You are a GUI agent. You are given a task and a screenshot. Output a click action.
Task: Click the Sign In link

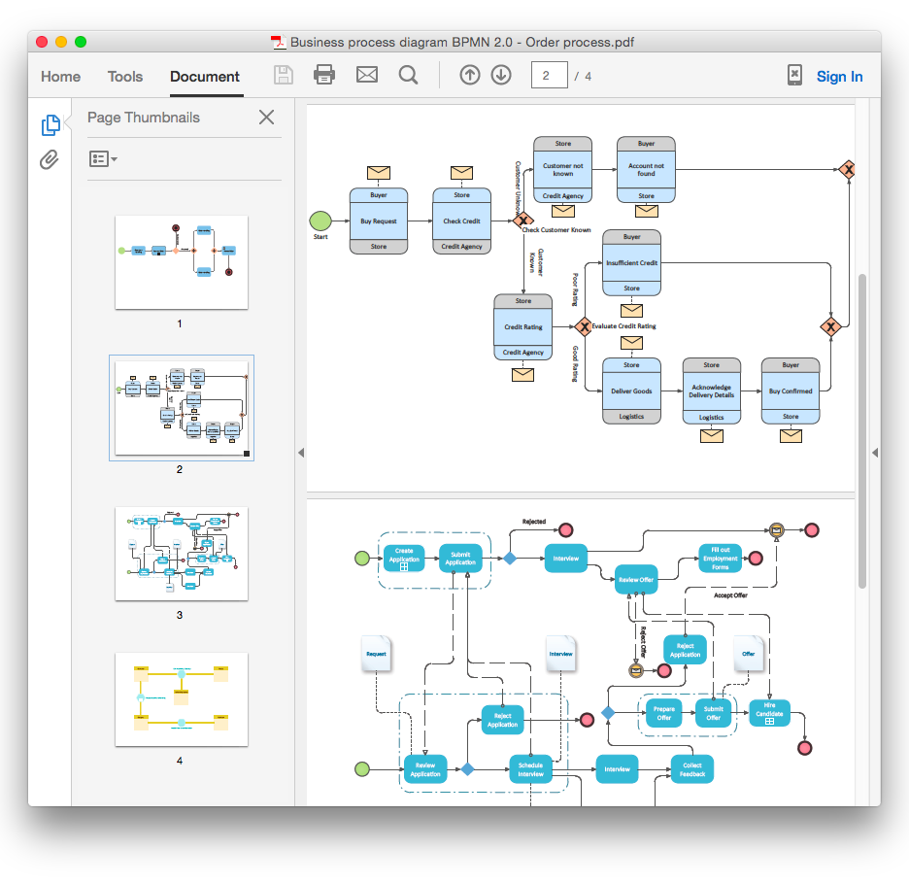coord(839,76)
